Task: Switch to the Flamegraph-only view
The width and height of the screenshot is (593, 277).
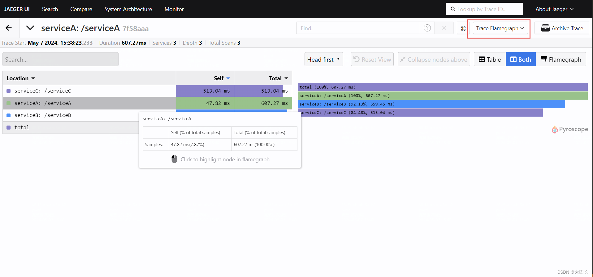Action: pos(561,59)
